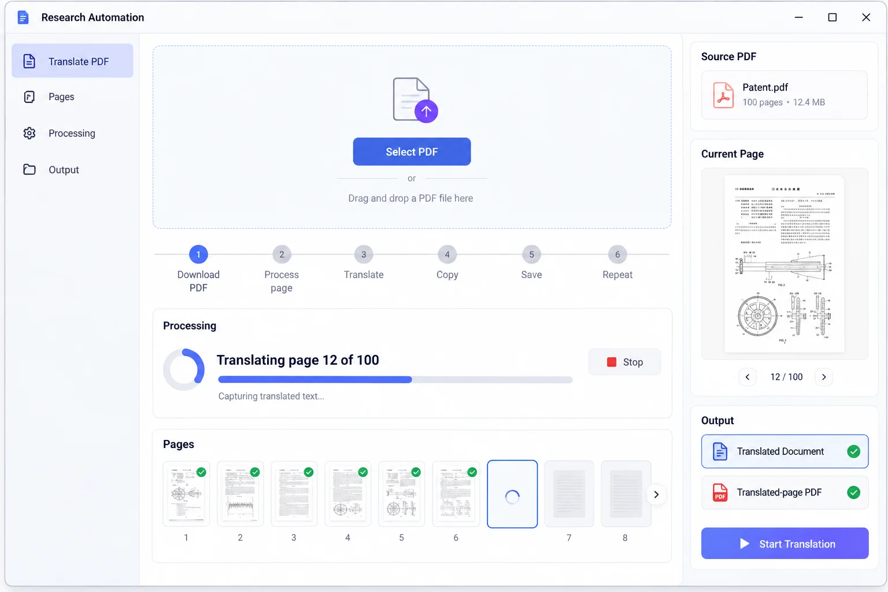The height and width of the screenshot is (592, 888).
Task: Go to next page in Current Page
Action: coord(824,377)
